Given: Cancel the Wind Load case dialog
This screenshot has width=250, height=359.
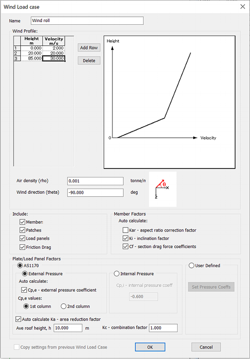Looking at the screenshot, I should tap(206, 347).
